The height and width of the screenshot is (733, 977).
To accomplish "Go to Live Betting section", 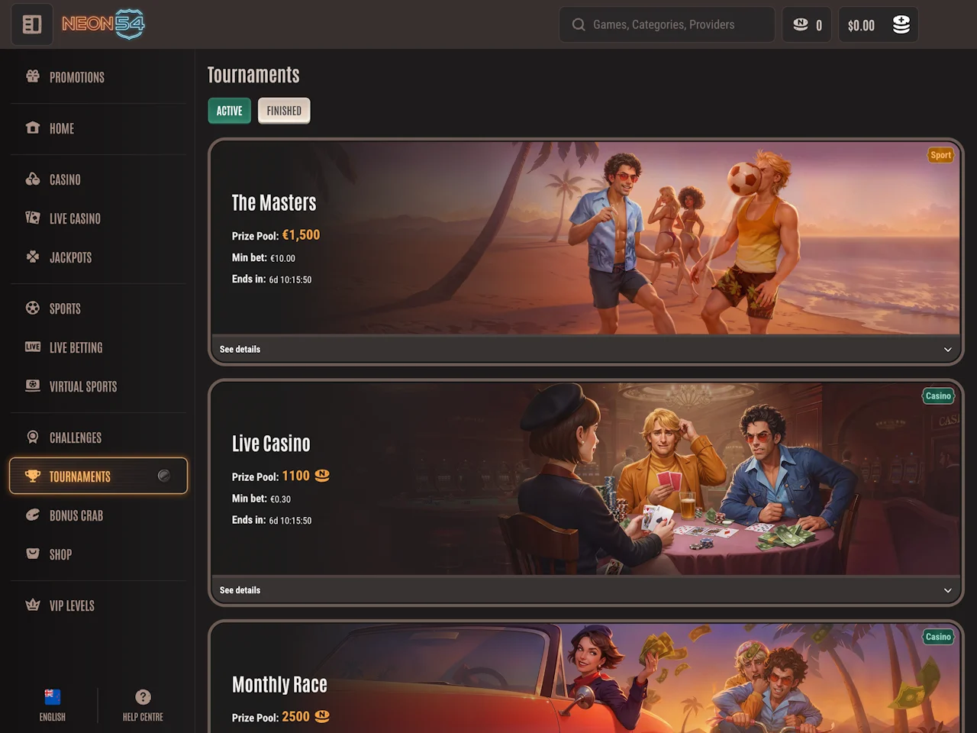I will [76, 347].
